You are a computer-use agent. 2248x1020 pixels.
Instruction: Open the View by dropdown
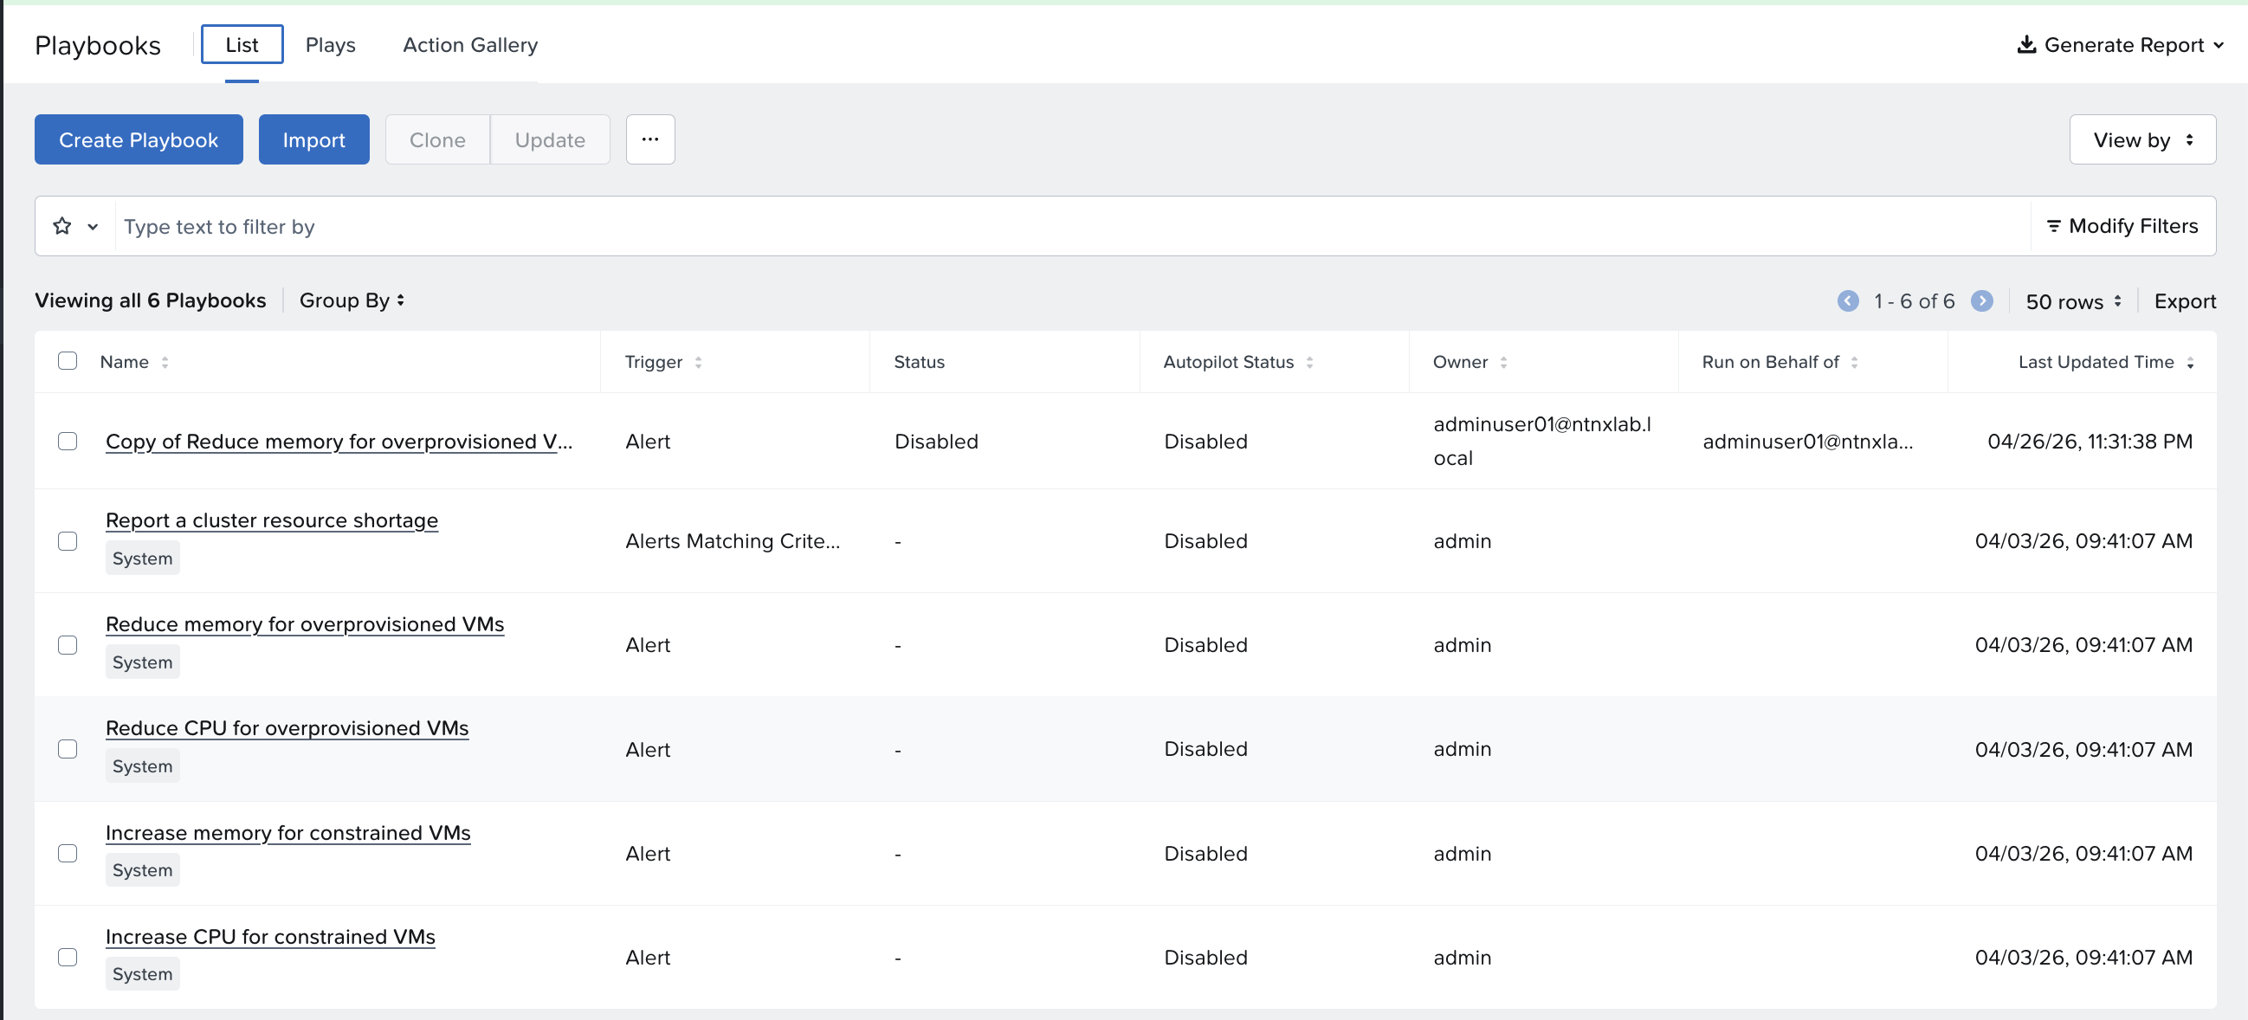point(2142,139)
